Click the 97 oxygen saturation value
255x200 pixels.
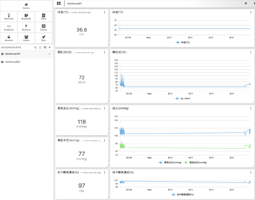point(82,186)
